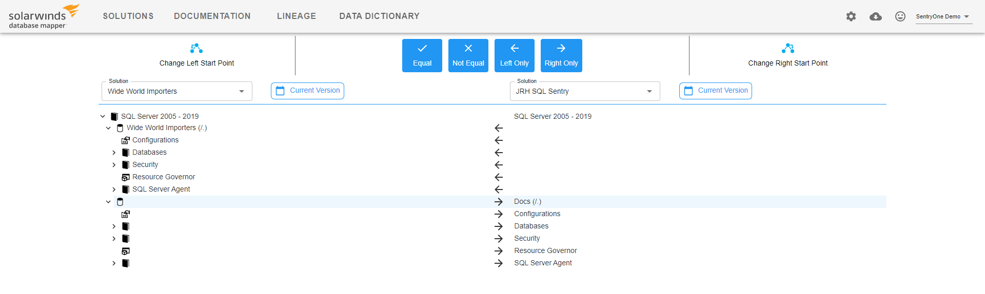Expand the left Databases node
Image resolution: width=985 pixels, height=294 pixels.
point(114,153)
